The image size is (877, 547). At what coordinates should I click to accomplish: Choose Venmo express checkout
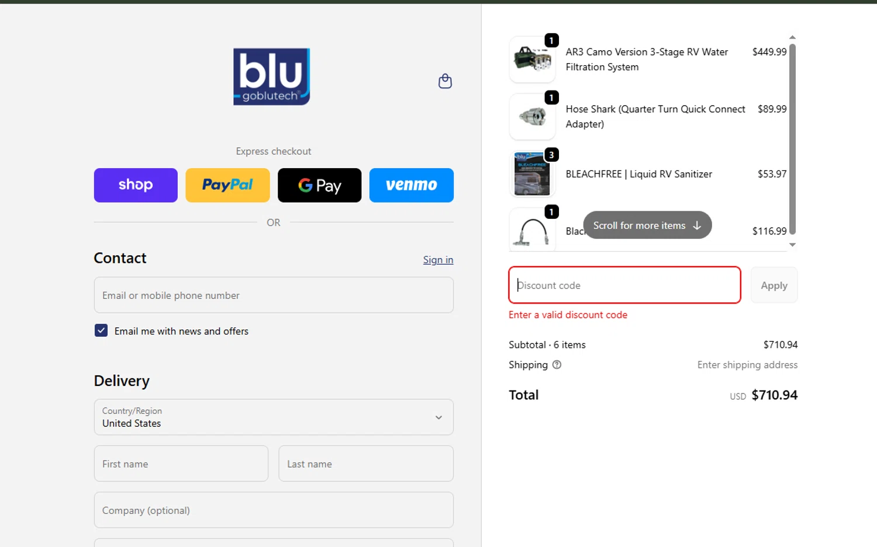412,185
